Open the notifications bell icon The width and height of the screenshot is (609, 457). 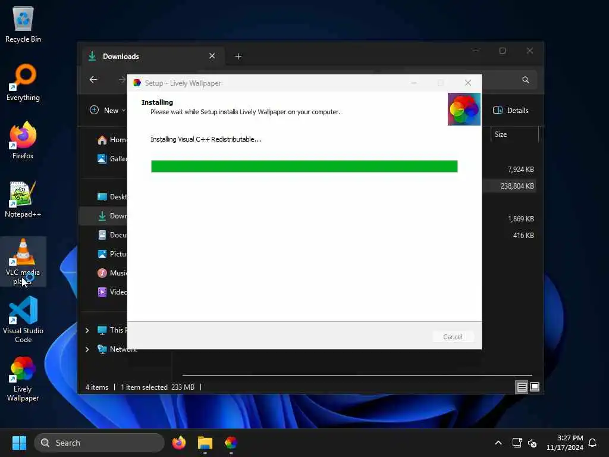(593, 443)
